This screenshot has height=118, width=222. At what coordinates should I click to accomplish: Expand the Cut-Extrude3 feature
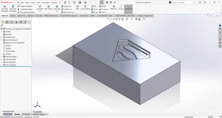(x=1, y=62)
